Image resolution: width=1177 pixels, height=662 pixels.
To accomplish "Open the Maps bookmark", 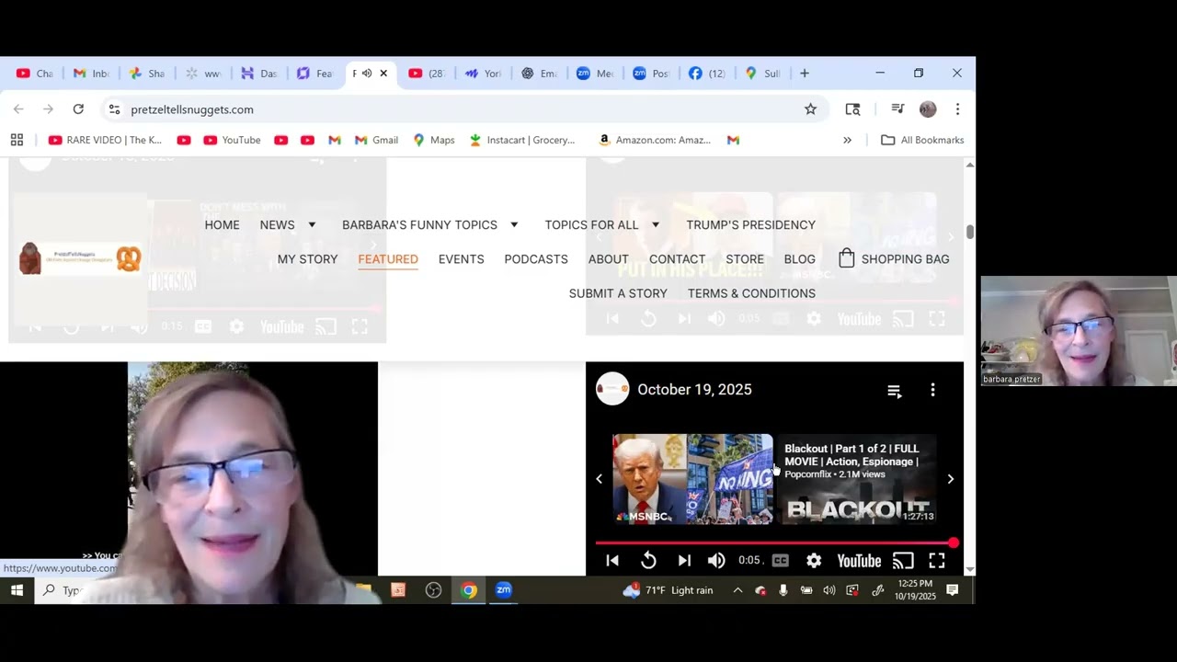I will tap(434, 140).
